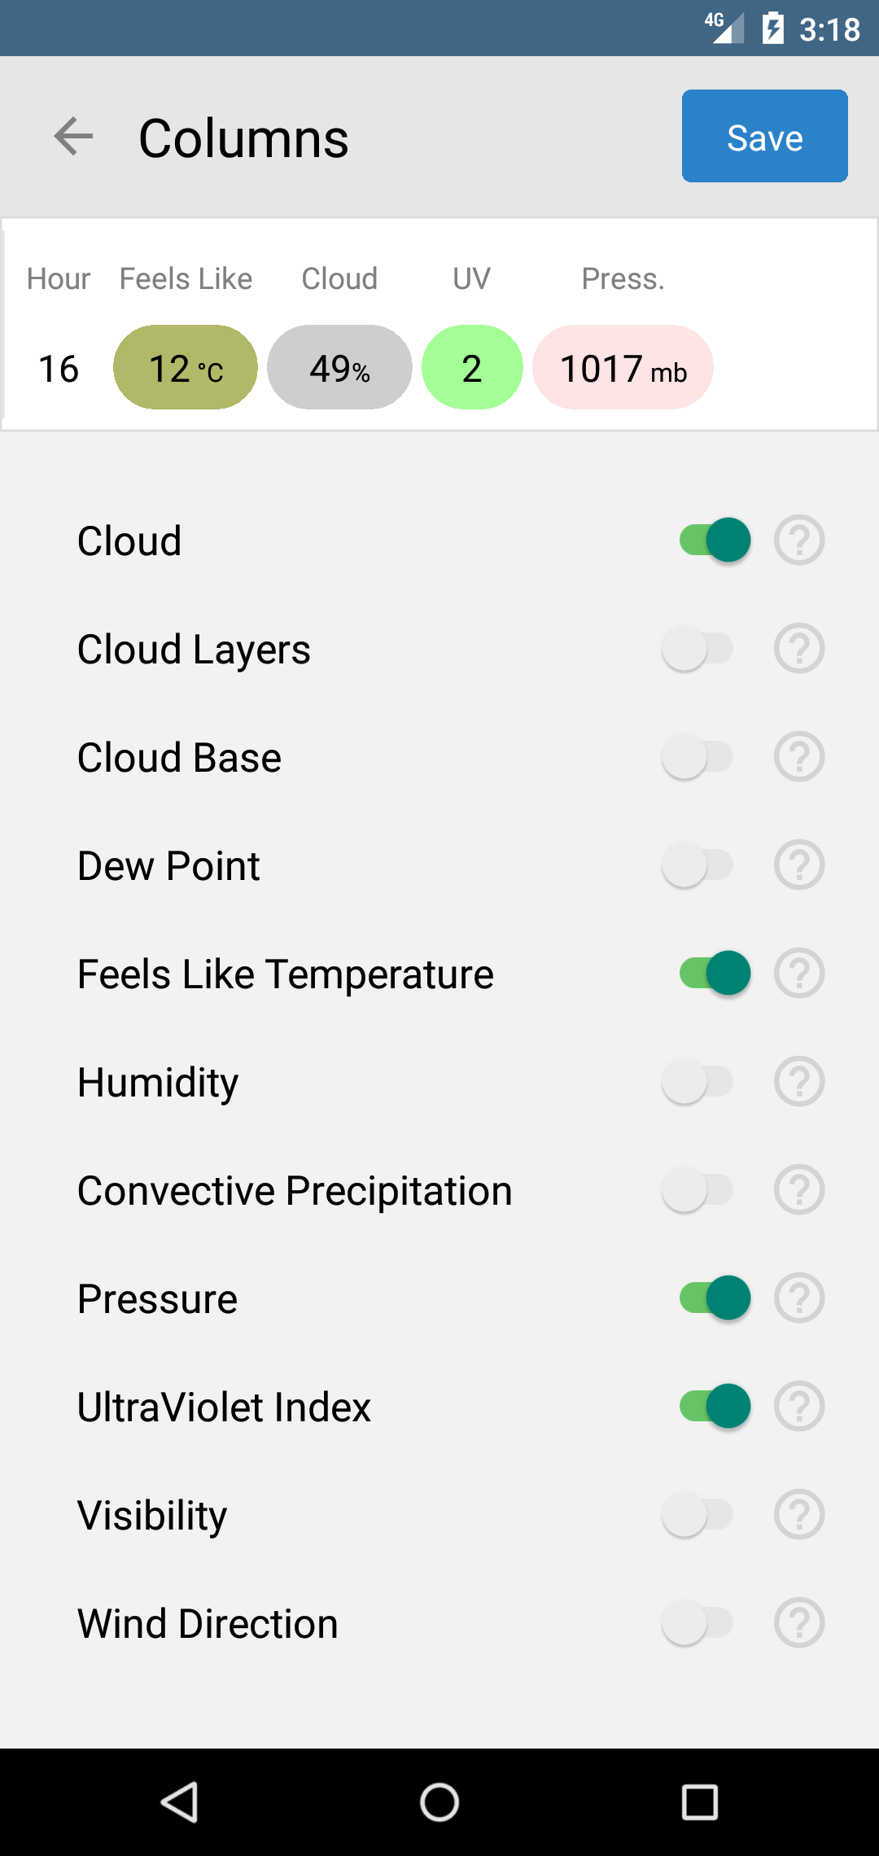Tap the 1017 mb pressure pill

pyautogui.click(x=623, y=368)
